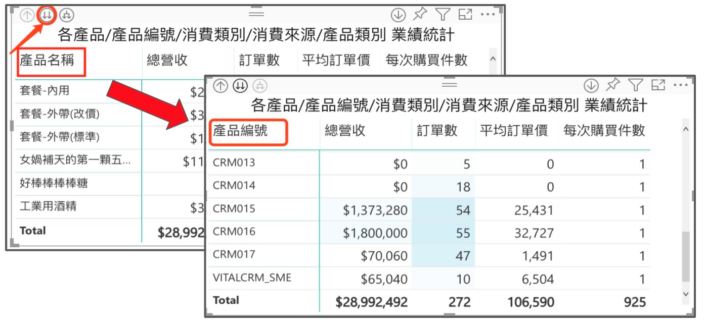Pin the 產品編號 visual to dashboard
The height and width of the screenshot is (328, 706).
[x=613, y=85]
